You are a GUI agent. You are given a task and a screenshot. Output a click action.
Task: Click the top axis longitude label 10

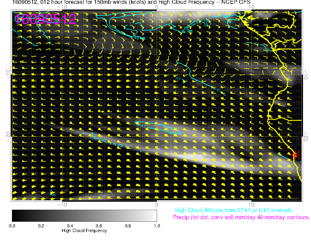251,7
